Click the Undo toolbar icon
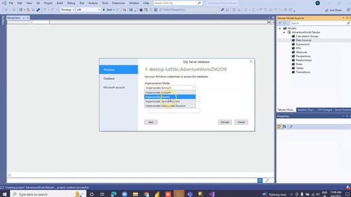The height and width of the screenshot is (197, 351). pyautogui.click(x=45, y=10)
